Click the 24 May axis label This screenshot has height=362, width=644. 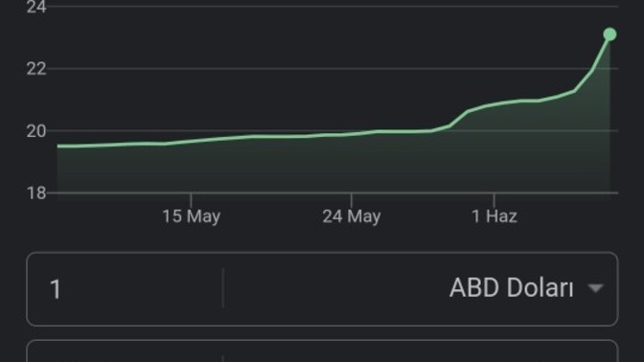[351, 216]
